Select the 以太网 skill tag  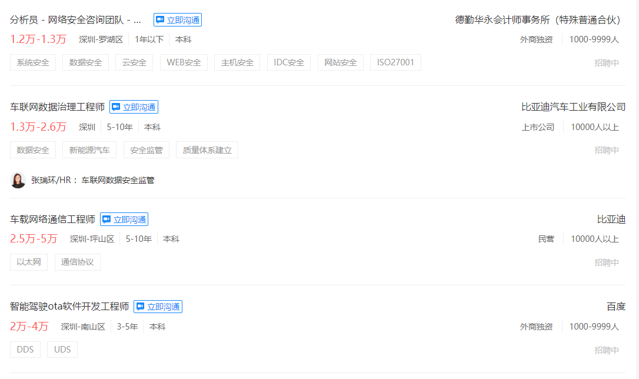tap(29, 262)
